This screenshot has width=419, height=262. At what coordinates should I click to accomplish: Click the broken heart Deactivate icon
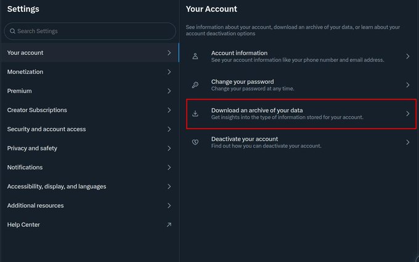tap(195, 142)
